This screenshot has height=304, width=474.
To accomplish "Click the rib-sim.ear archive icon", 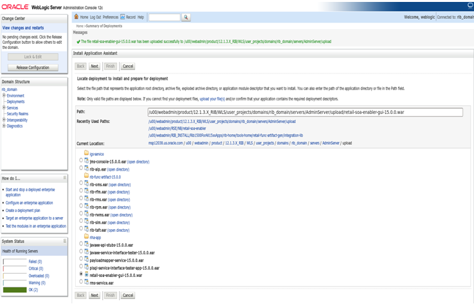I will [x=86, y=222].
